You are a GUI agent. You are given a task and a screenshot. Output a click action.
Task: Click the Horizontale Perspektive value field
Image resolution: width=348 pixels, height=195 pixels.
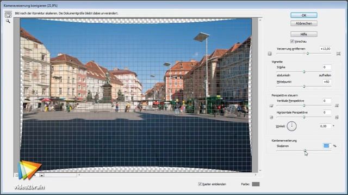327,112
